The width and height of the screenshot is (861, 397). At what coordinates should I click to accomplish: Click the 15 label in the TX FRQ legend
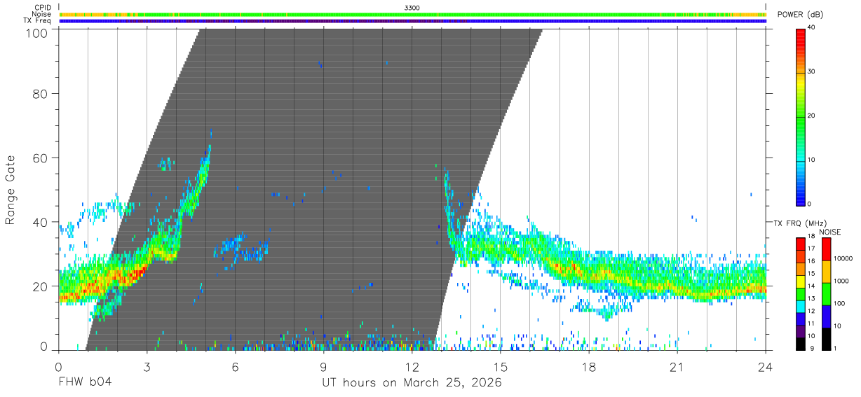point(811,275)
